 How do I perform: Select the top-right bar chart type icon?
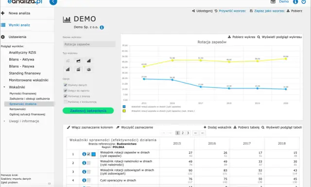tap(88, 61)
